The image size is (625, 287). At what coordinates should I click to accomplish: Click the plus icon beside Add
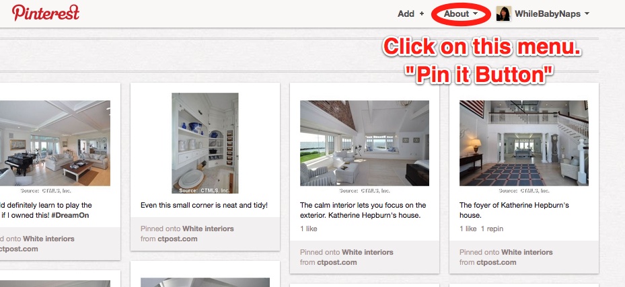[422, 13]
